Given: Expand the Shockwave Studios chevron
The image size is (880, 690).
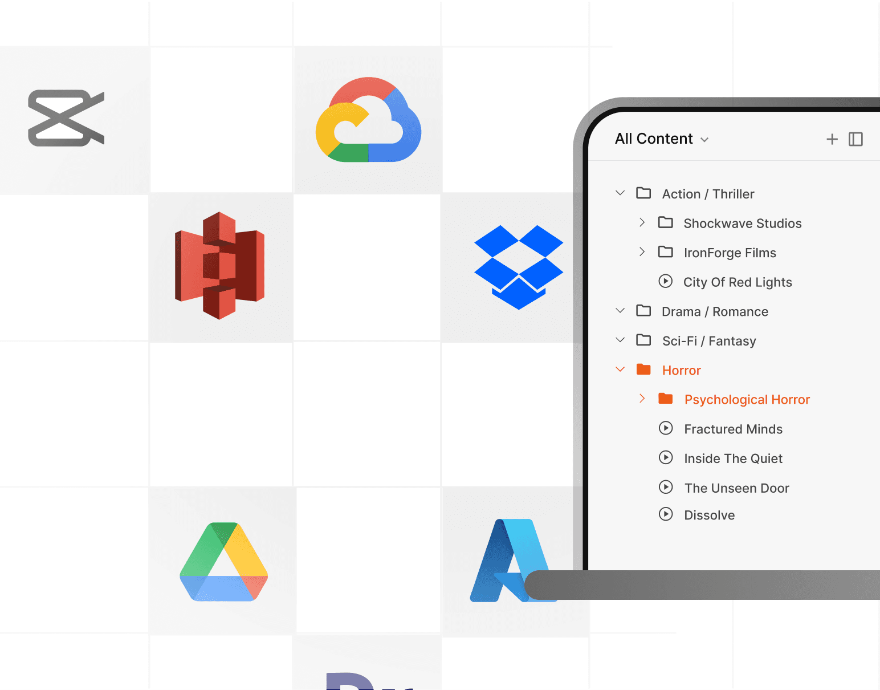Looking at the screenshot, I should click(642, 222).
